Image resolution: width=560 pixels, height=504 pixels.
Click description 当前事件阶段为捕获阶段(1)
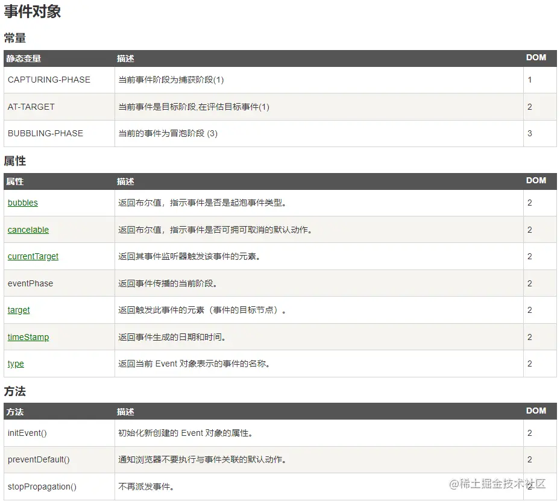pyautogui.click(x=171, y=80)
